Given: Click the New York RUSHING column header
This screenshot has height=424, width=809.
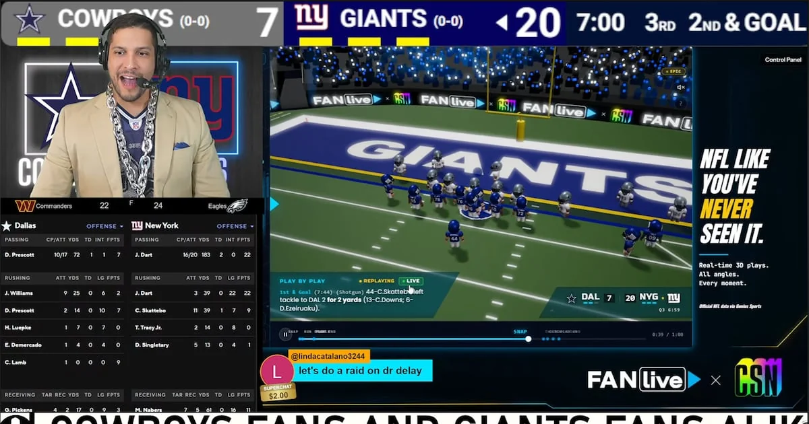Looking at the screenshot, I should click(x=146, y=277).
